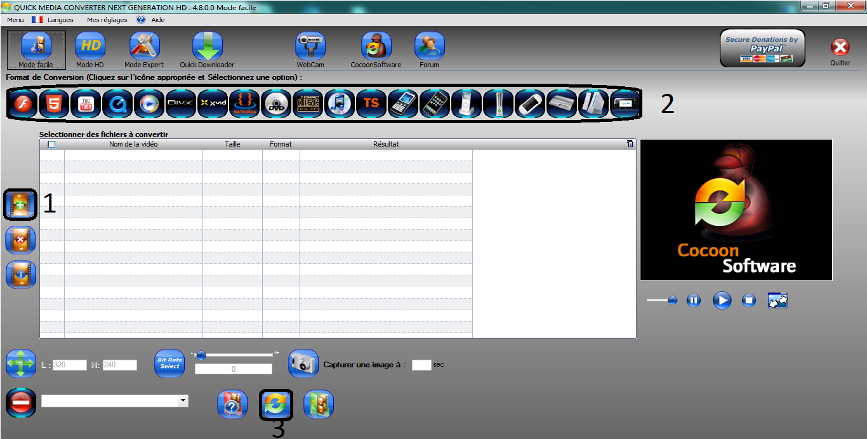Toggle the select-all checkbox in file list header

(52, 144)
